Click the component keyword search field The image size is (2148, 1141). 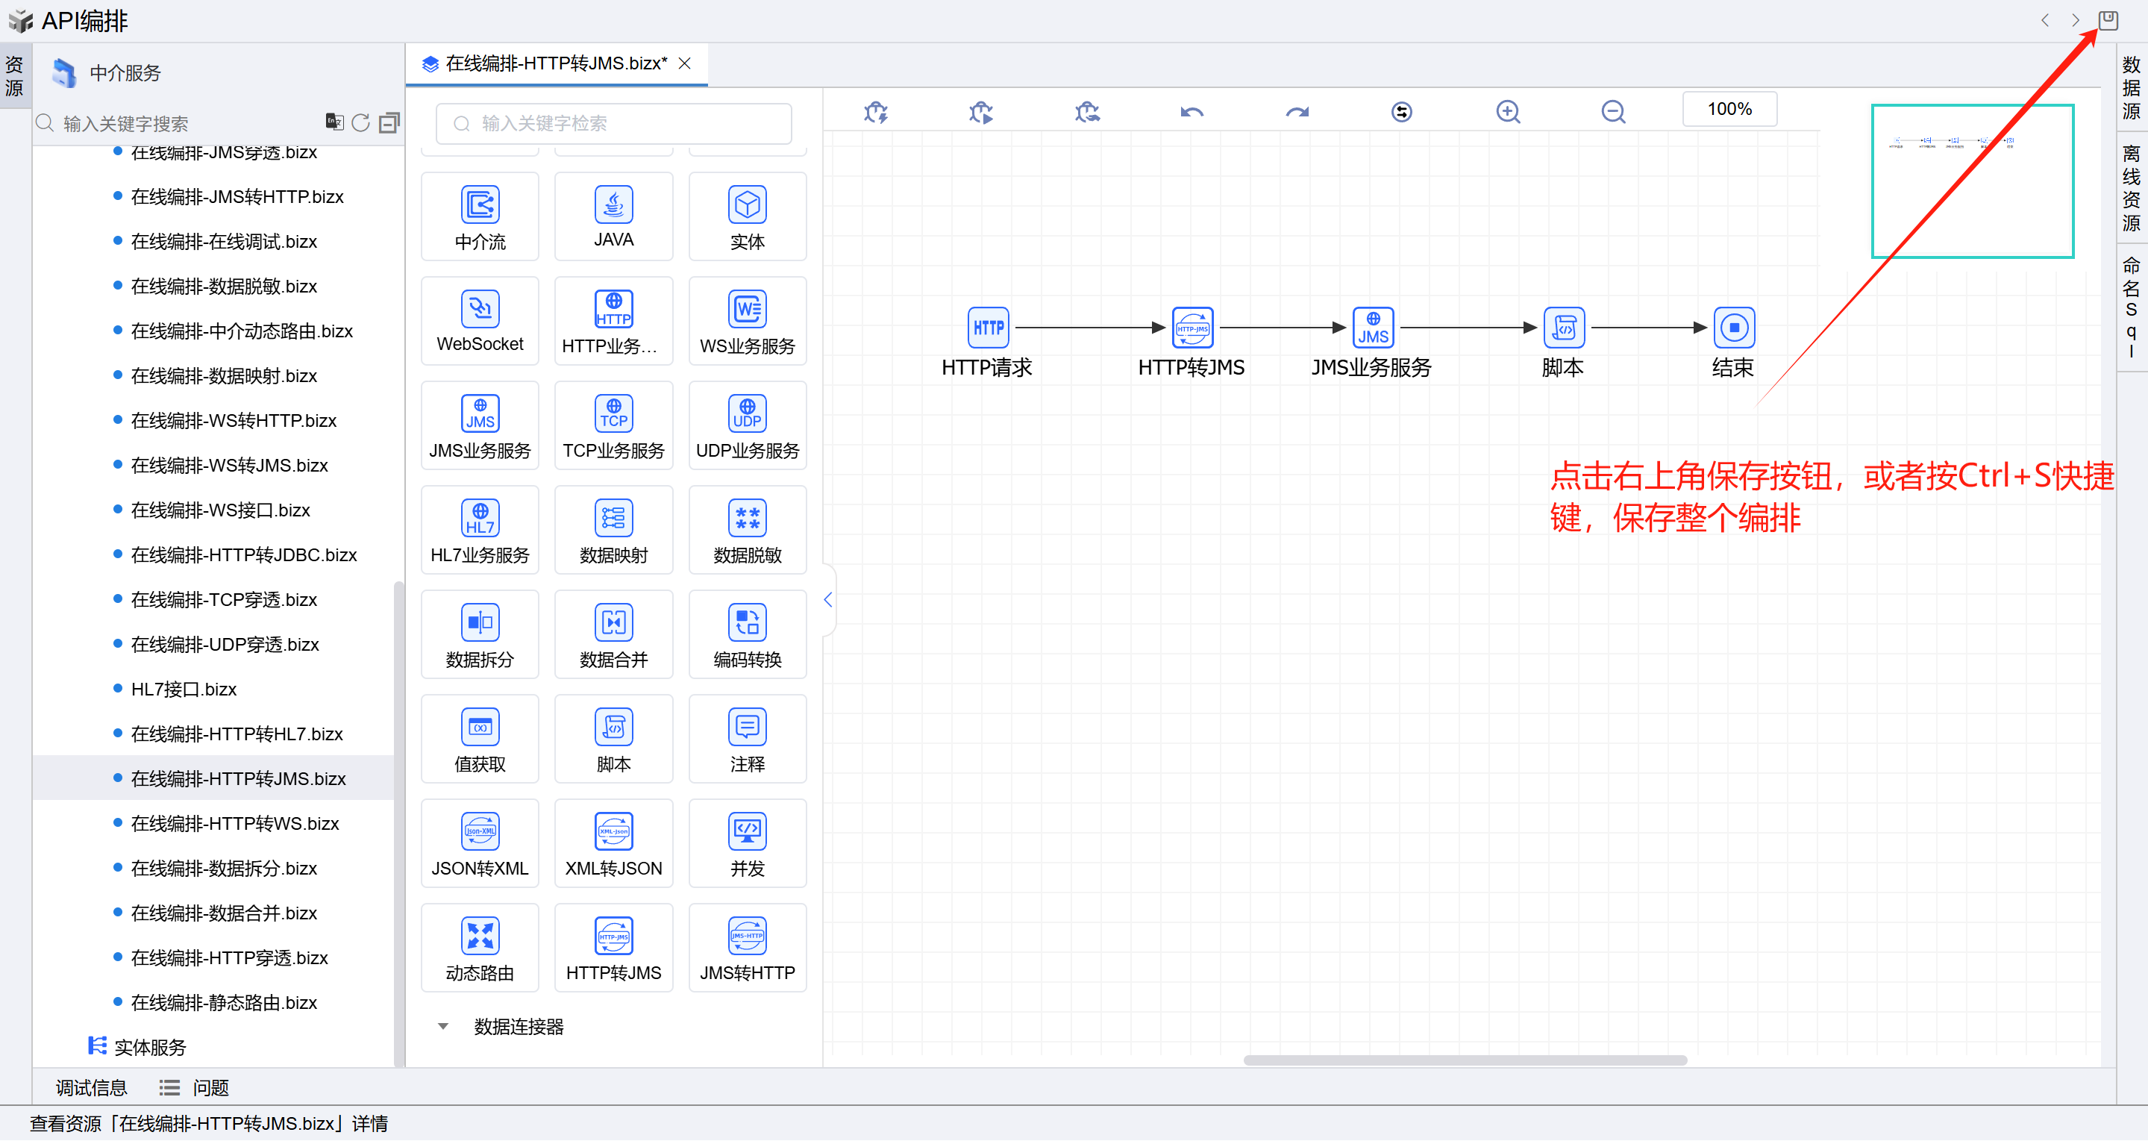[614, 123]
